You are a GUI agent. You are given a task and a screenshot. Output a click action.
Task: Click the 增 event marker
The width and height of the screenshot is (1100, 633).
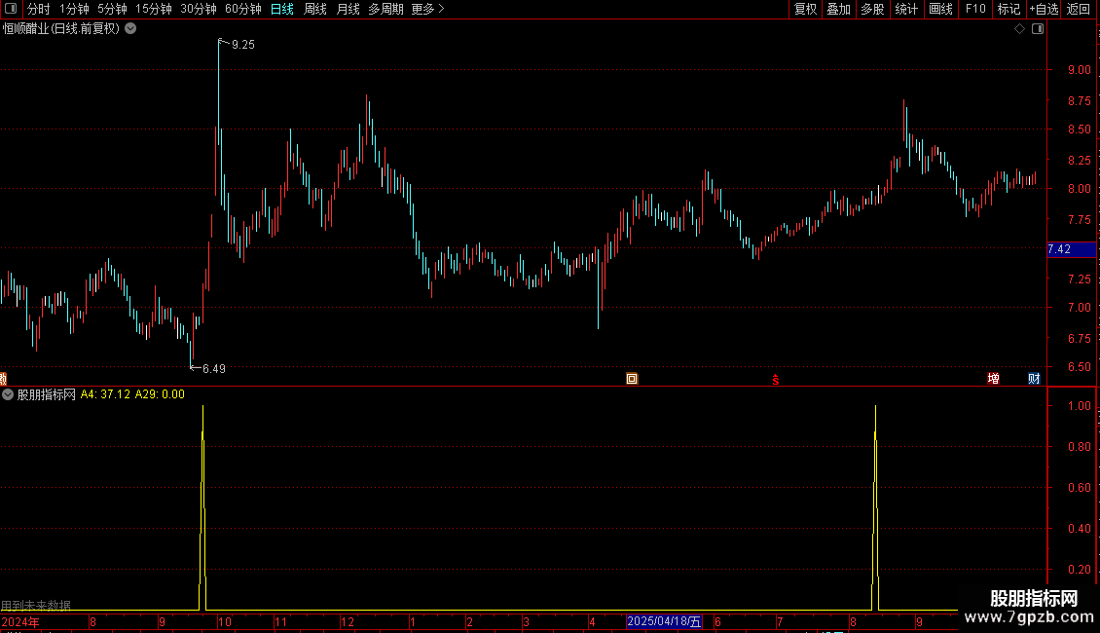tap(993, 379)
